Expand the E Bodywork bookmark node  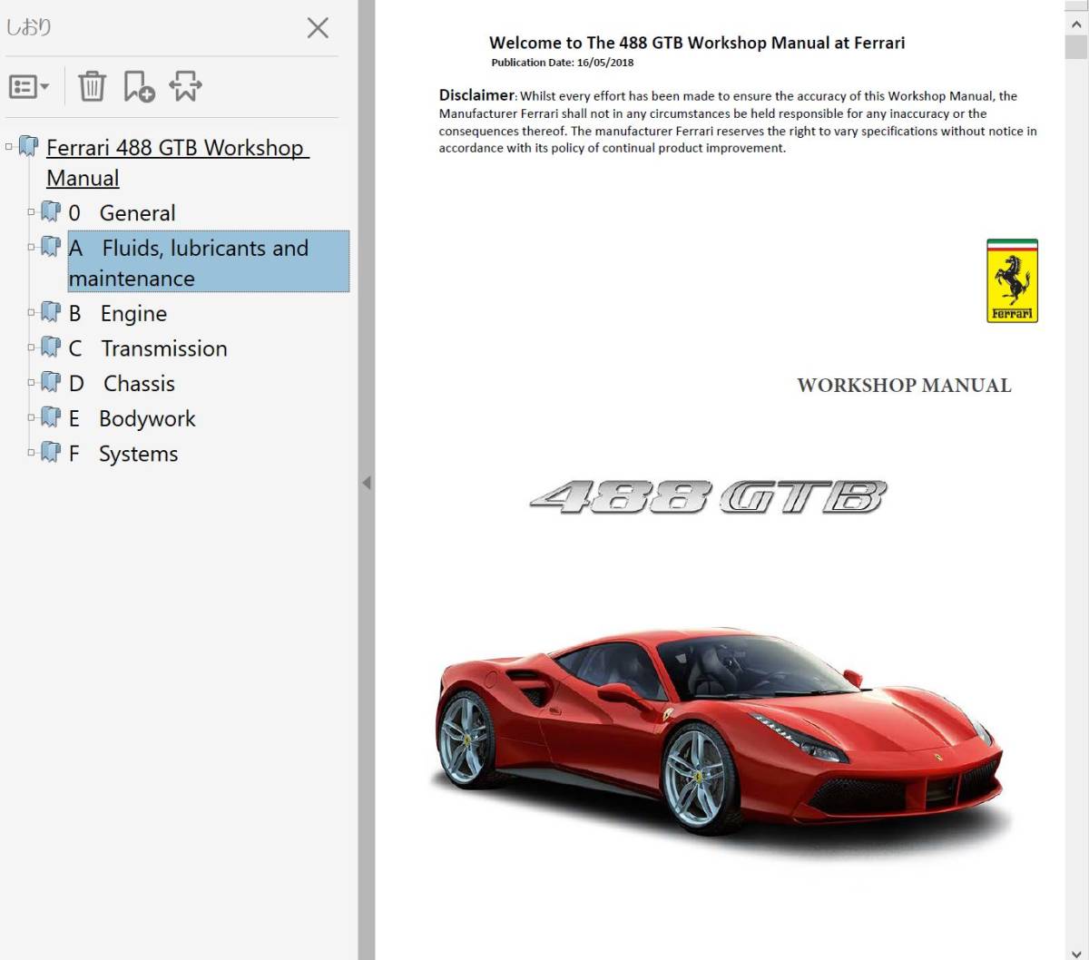(31, 417)
